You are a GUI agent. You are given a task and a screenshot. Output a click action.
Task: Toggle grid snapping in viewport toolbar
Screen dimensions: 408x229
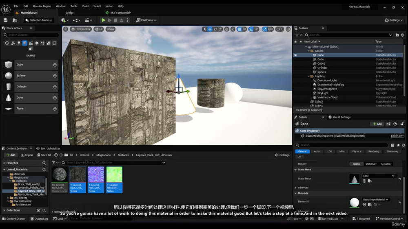[239, 29]
